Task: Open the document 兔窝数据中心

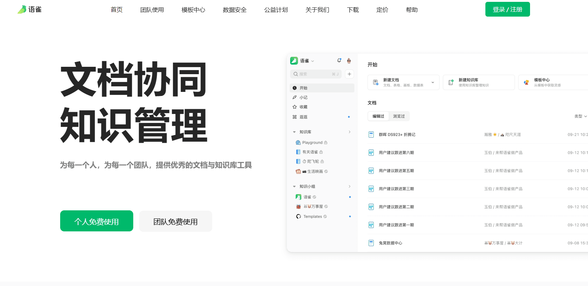Action: pyautogui.click(x=391, y=243)
